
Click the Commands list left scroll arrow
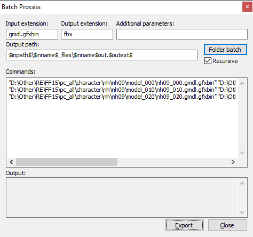point(11,162)
